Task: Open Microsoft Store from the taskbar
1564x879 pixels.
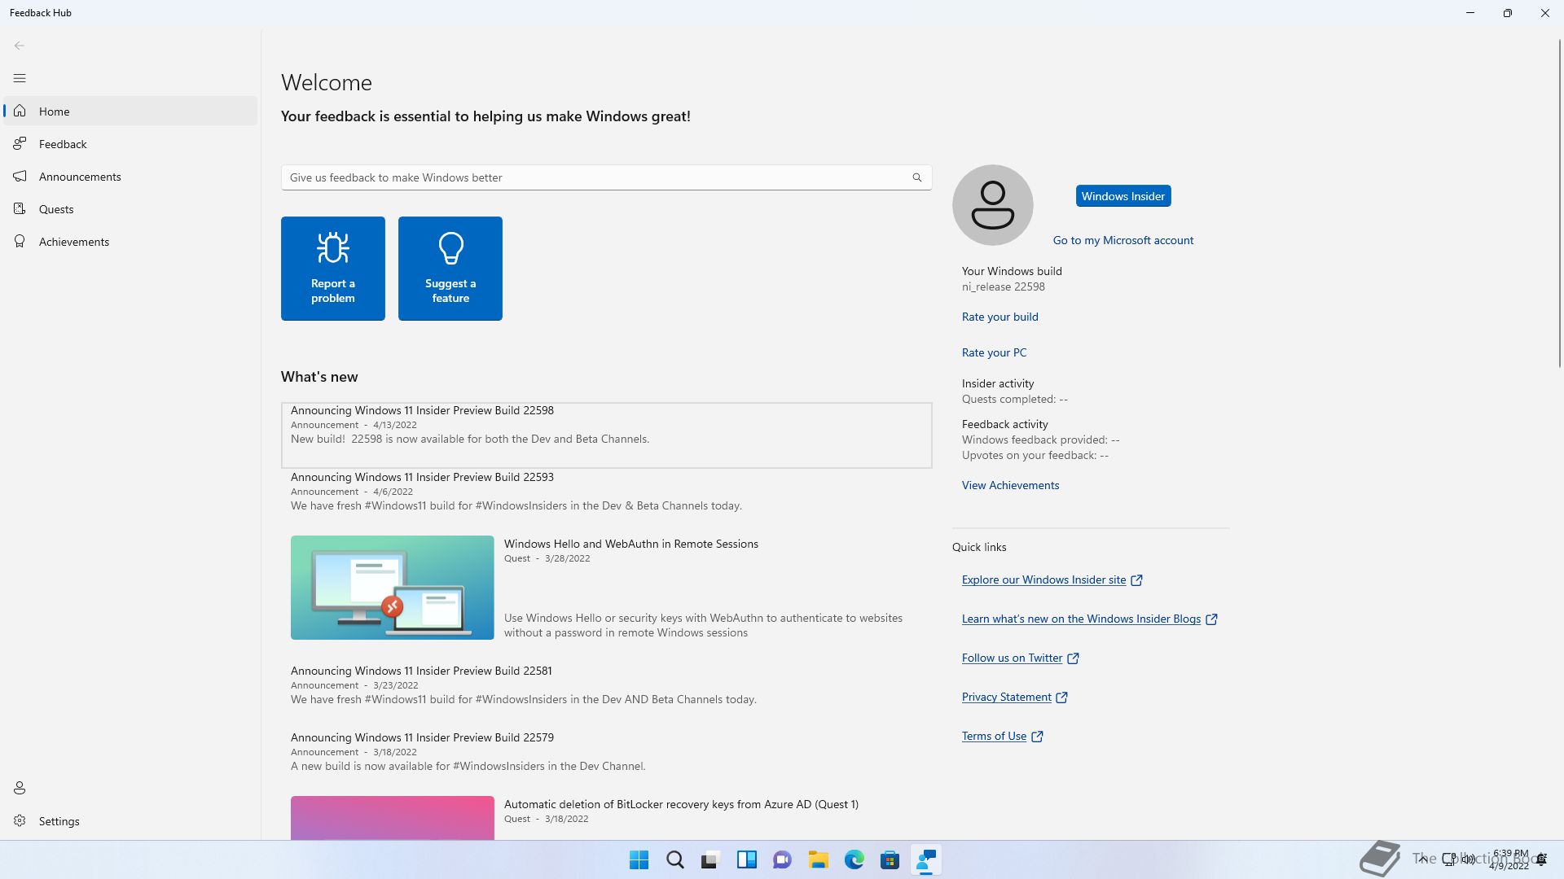Action: (890, 859)
